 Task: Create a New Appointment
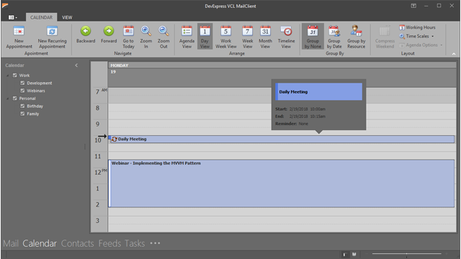point(19,37)
